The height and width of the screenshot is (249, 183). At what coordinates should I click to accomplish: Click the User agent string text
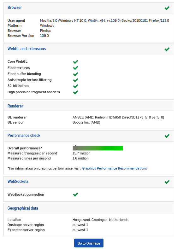pos(105,20)
